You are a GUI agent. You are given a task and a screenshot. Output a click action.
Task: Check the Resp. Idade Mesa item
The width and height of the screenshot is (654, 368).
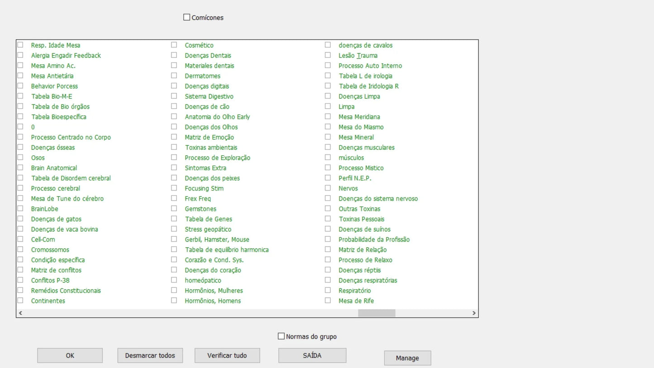tap(20, 45)
